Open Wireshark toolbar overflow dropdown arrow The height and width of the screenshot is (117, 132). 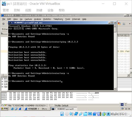coord(130,24)
